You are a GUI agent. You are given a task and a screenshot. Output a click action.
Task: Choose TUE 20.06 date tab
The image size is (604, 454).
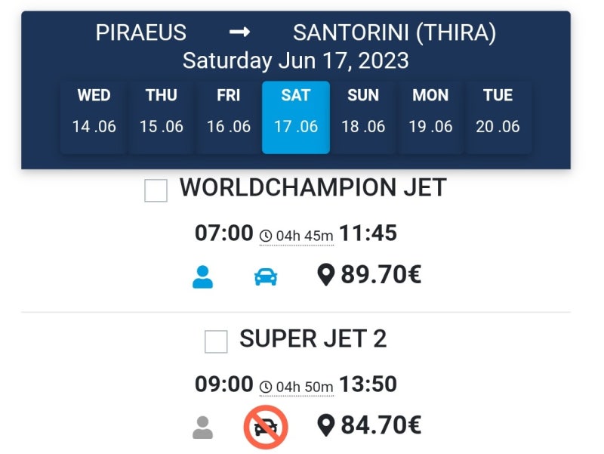pyautogui.click(x=498, y=117)
